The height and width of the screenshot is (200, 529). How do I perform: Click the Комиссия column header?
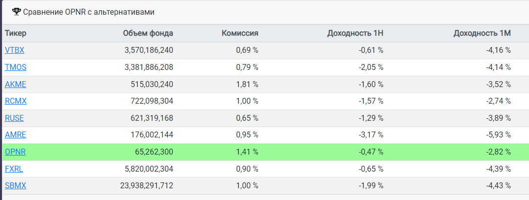pos(240,33)
